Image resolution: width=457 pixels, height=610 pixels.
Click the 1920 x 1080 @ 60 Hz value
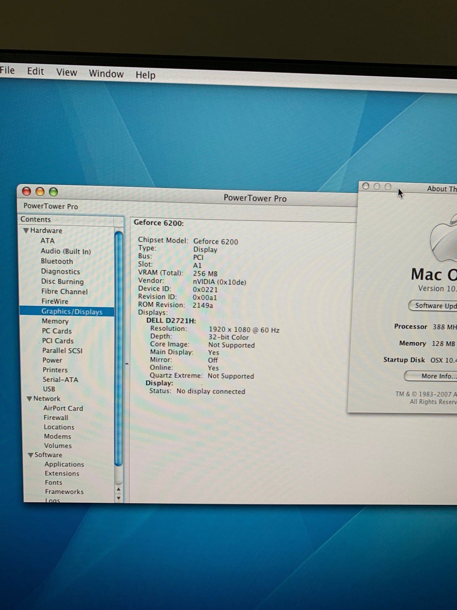(x=244, y=330)
